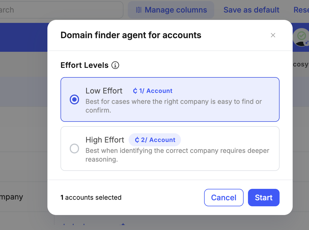Click the user avatar with green checkmark
The image size is (309, 230).
tap(301, 37)
